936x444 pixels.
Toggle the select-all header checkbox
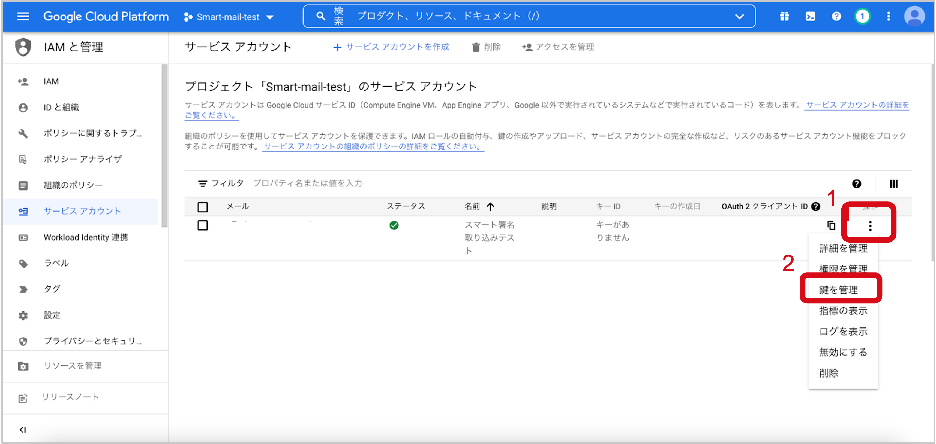202,207
